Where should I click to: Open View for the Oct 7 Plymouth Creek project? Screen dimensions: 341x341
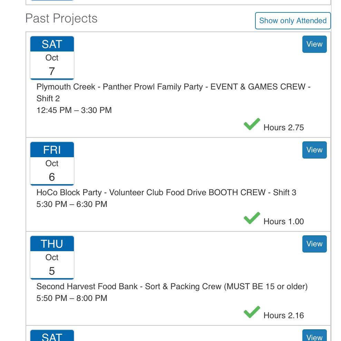314,44
